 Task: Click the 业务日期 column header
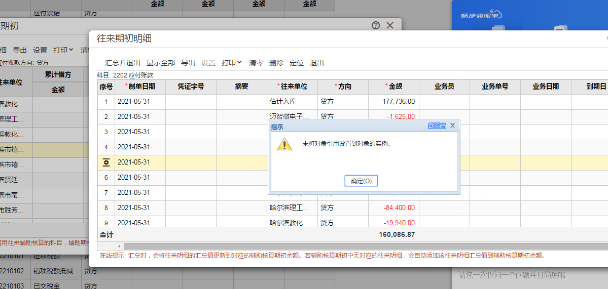point(546,87)
